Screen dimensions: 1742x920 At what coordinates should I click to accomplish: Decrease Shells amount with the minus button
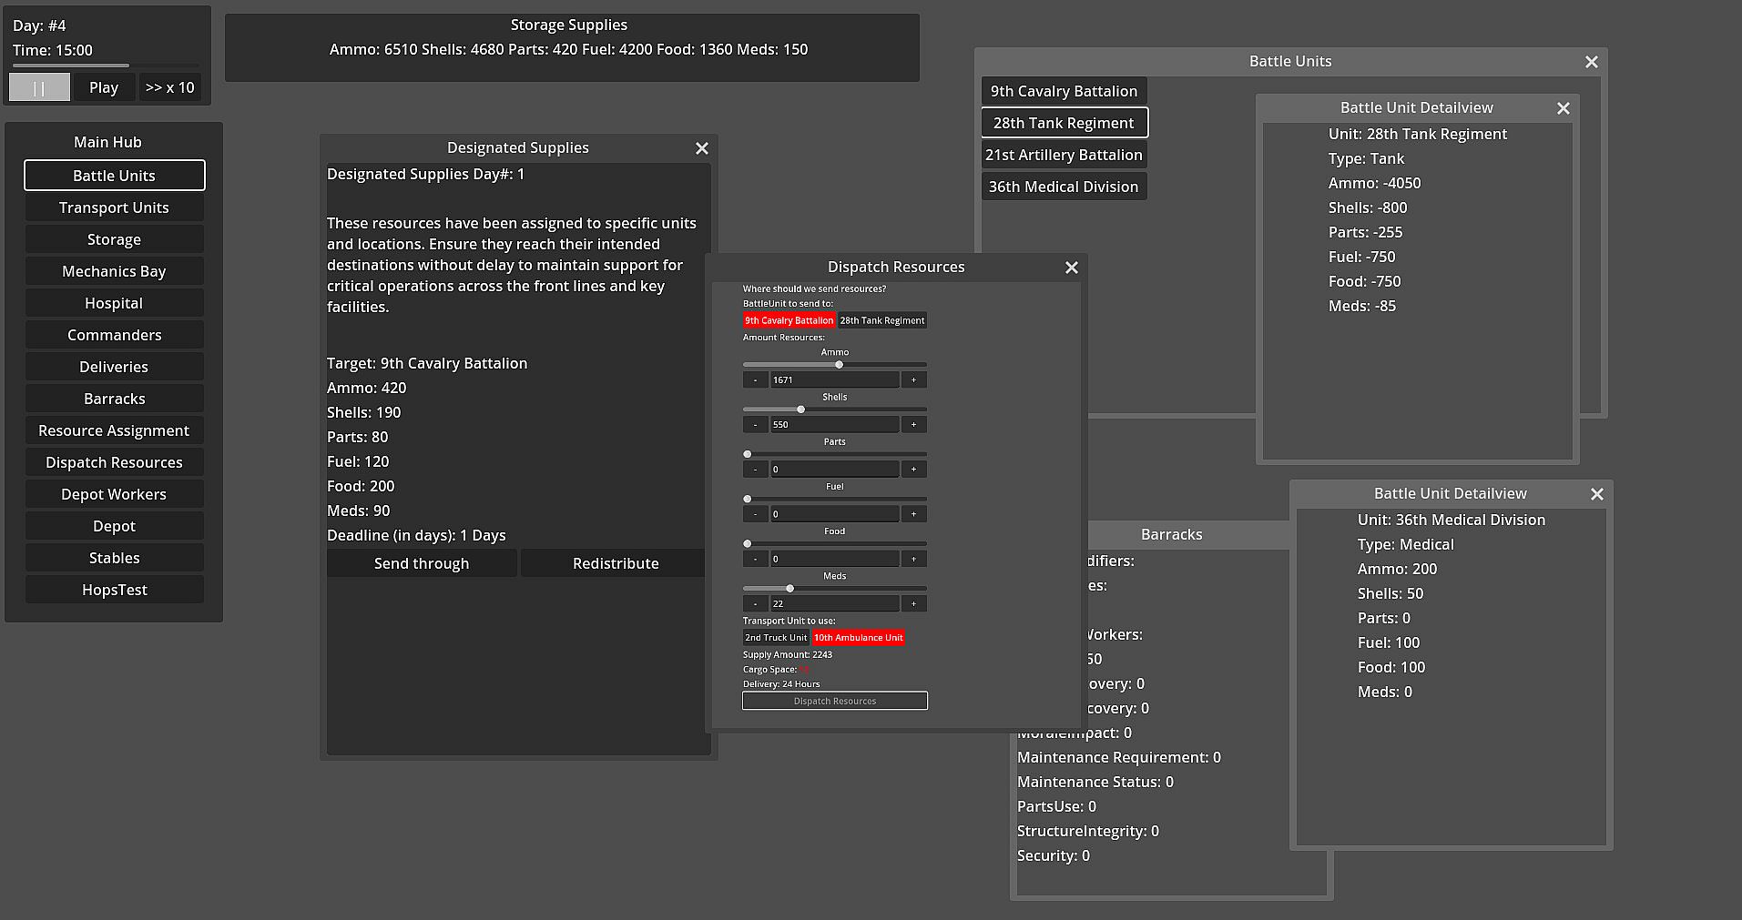[755, 424]
